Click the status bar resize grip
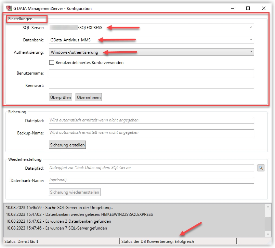This screenshot has width=275, height=248. coord(269,242)
